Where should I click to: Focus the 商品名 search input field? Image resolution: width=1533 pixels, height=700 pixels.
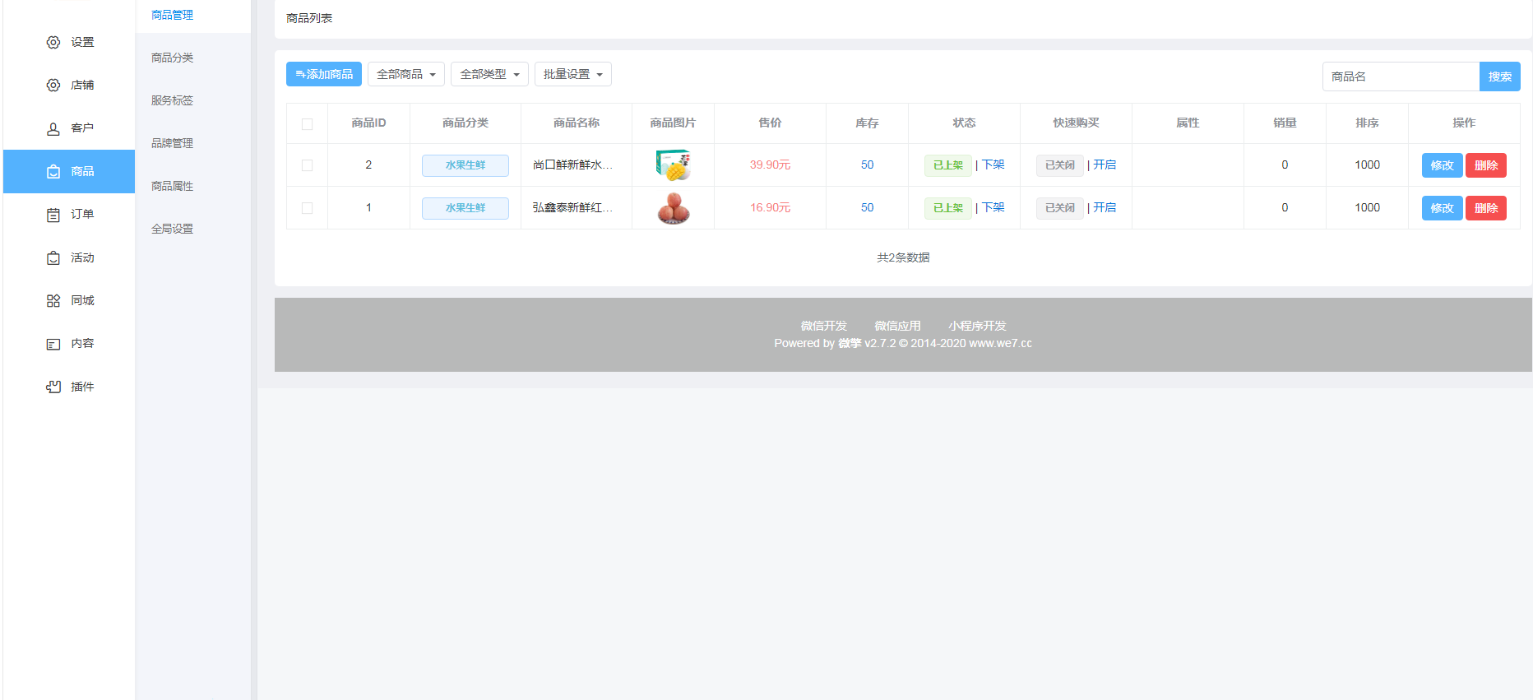click(1401, 76)
